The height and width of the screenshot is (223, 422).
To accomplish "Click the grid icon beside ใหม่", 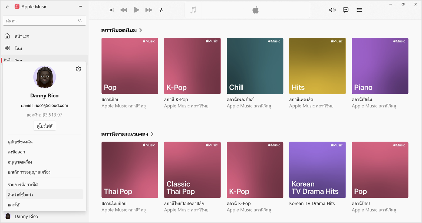I will 7,48.
